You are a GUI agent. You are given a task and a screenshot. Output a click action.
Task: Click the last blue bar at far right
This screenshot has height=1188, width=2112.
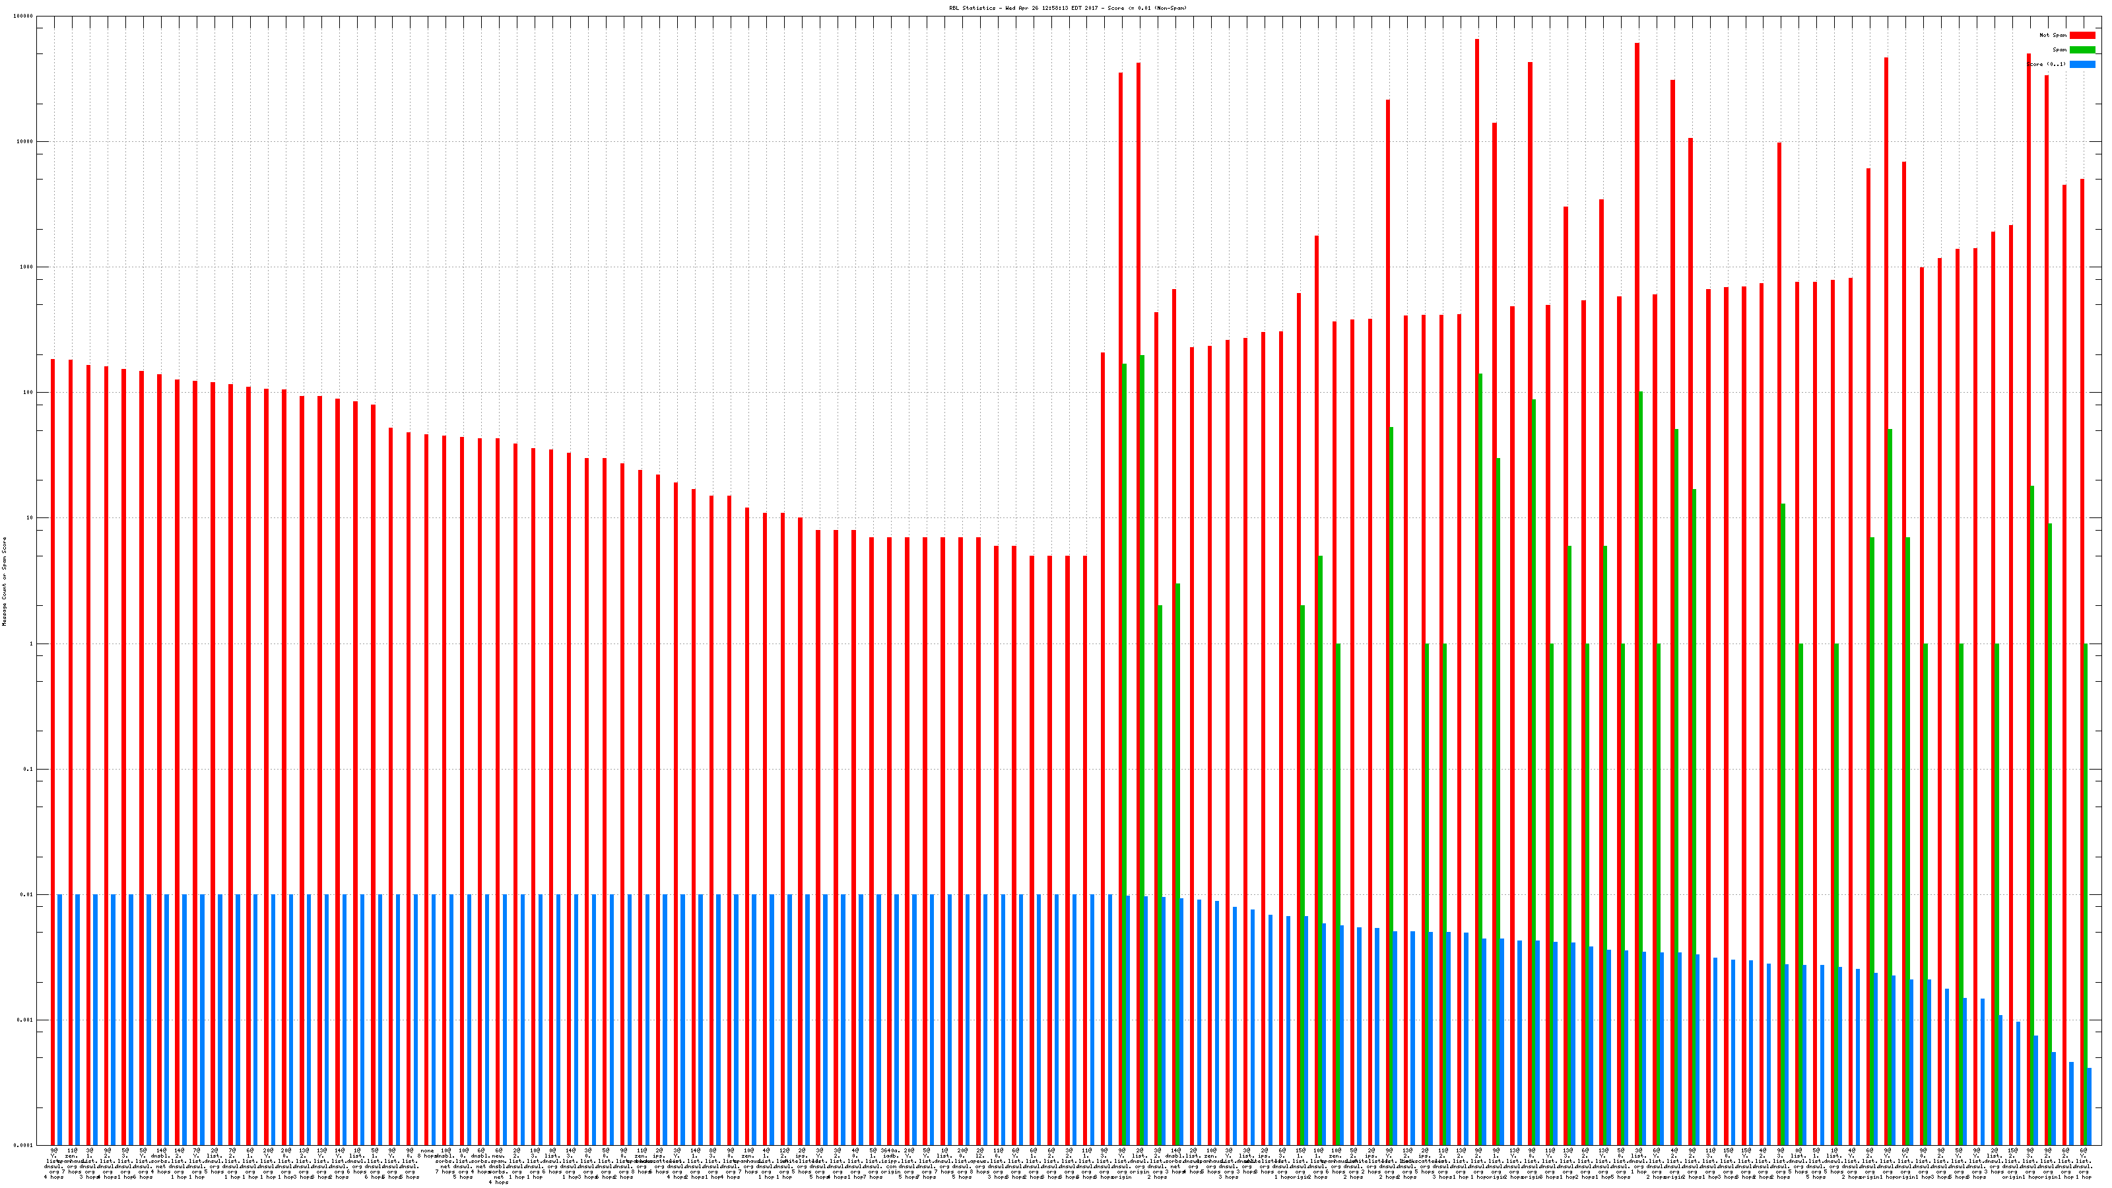[2089, 1107]
